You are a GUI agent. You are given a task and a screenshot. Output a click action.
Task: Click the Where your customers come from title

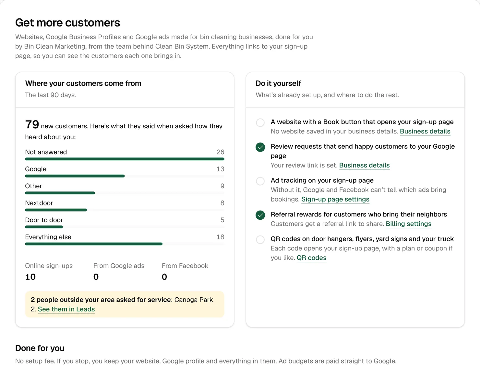(x=83, y=83)
